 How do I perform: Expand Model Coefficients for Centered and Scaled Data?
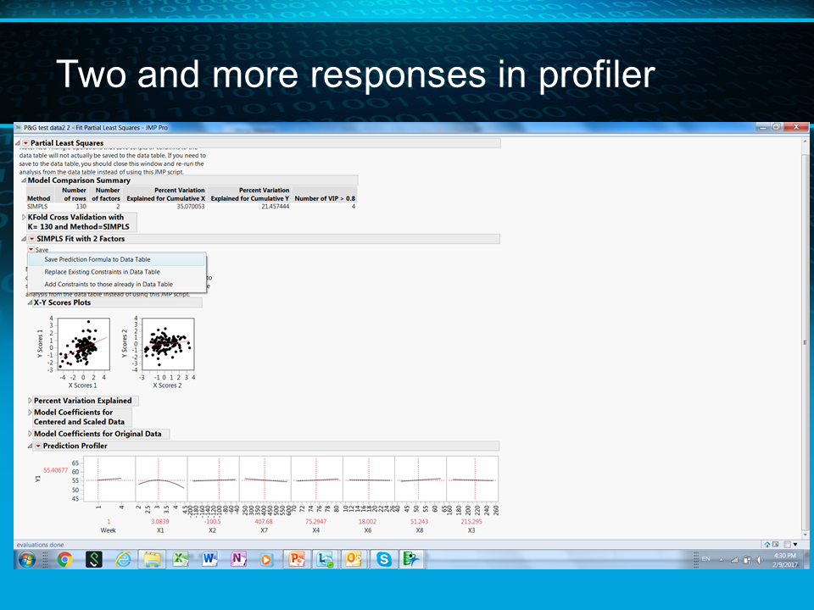[30, 413]
